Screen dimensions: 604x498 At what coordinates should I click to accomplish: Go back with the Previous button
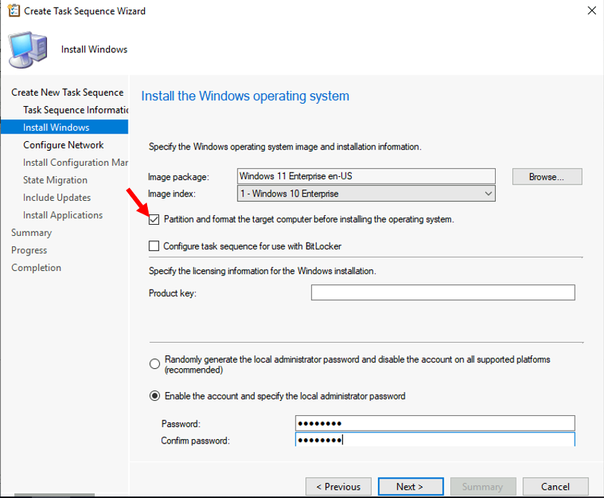tap(338, 487)
